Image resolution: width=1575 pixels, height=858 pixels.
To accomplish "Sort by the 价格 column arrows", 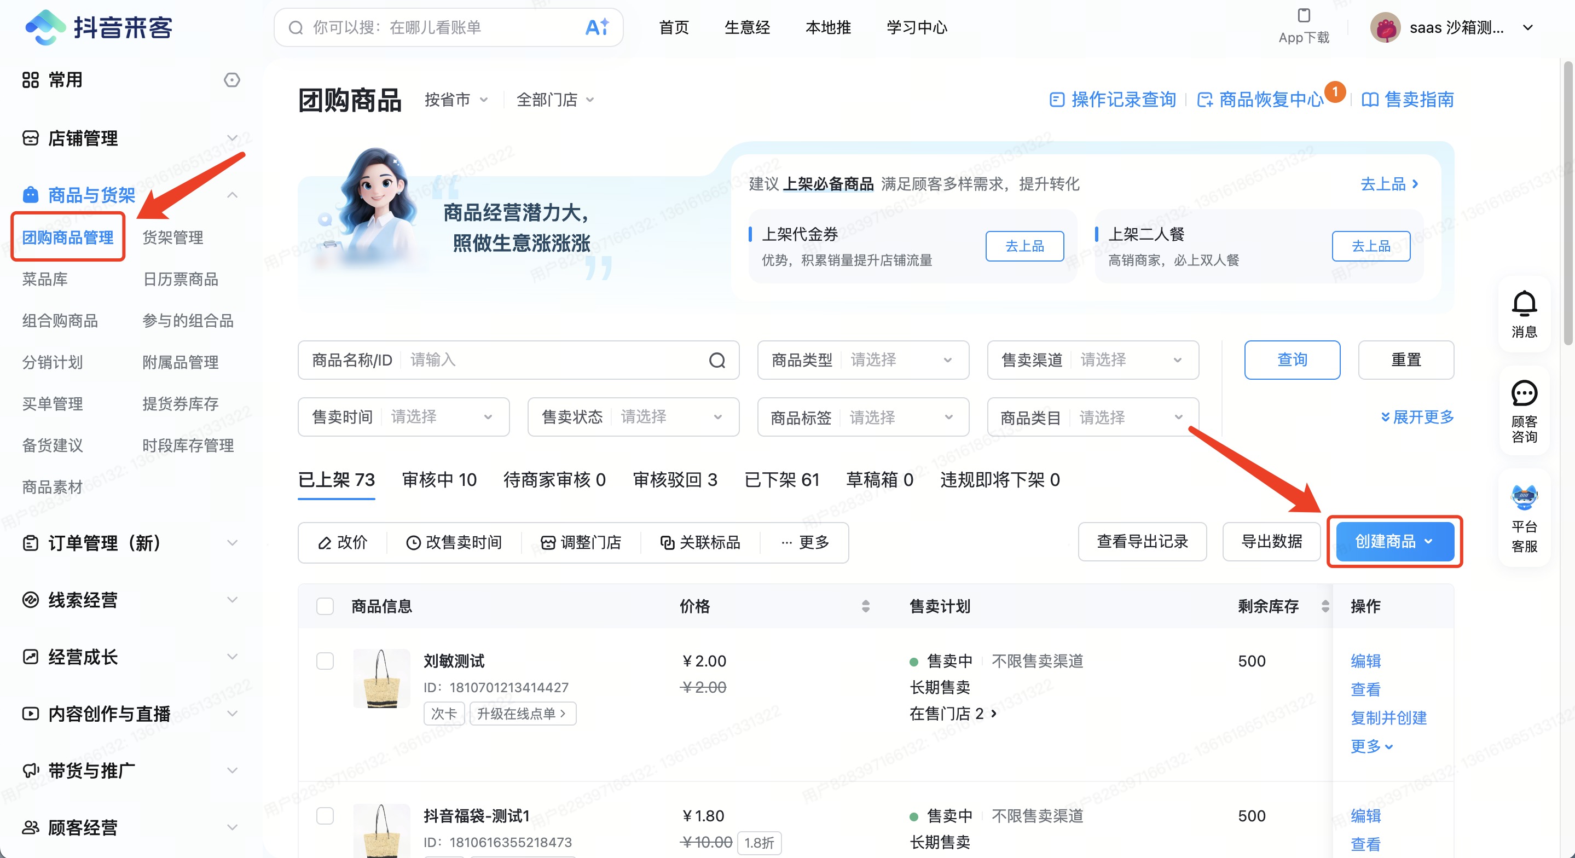I will 865,606.
